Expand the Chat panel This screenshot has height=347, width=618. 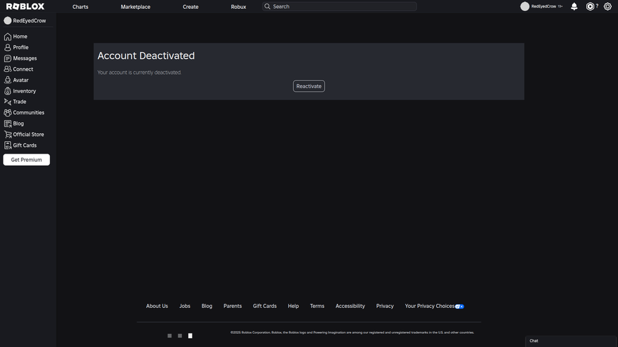[x=571, y=341]
